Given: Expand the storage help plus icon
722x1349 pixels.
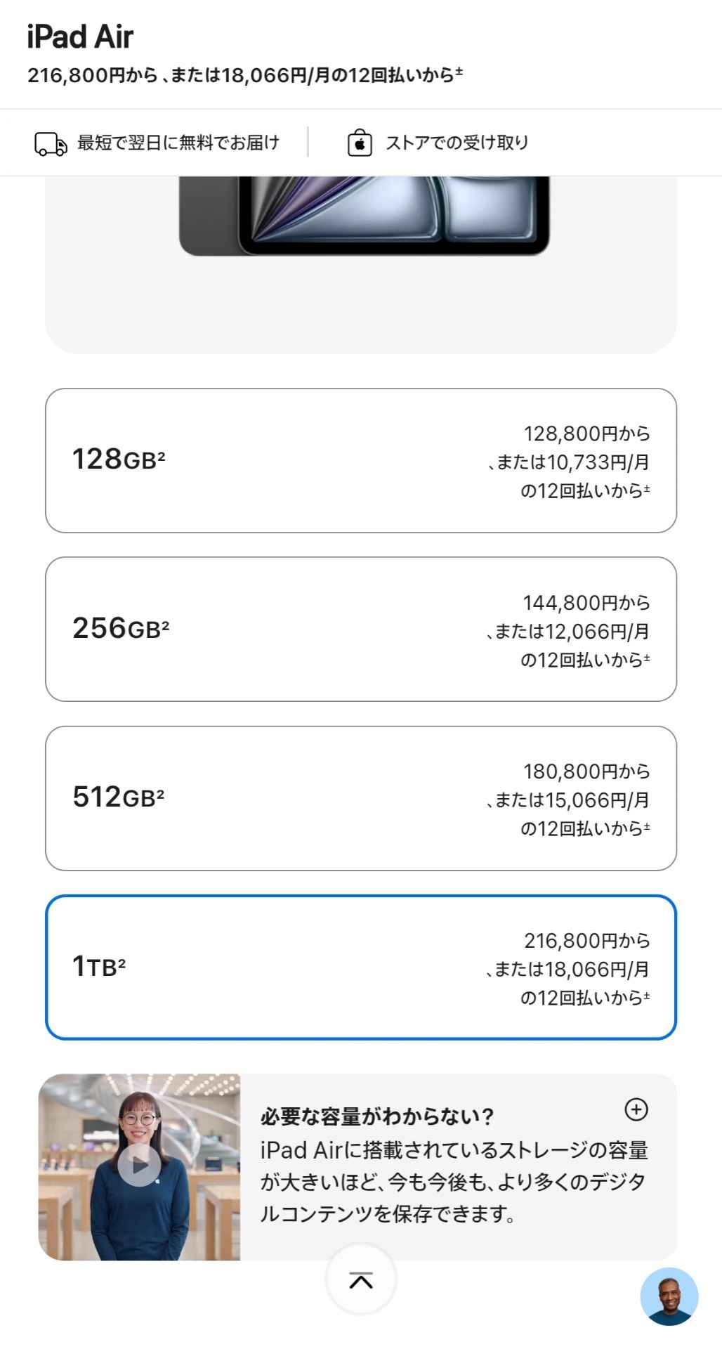Looking at the screenshot, I should pos(636,1109).
